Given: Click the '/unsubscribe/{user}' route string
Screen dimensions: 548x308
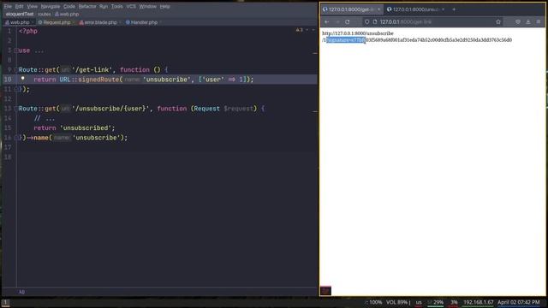Looking at the screenshot, I should pyautogui.click(x=111, y=109).
